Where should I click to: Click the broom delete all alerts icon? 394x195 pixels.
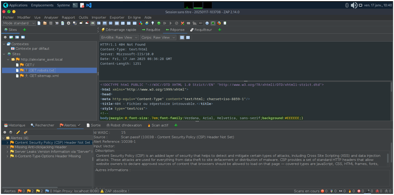(x=26, y=132)
